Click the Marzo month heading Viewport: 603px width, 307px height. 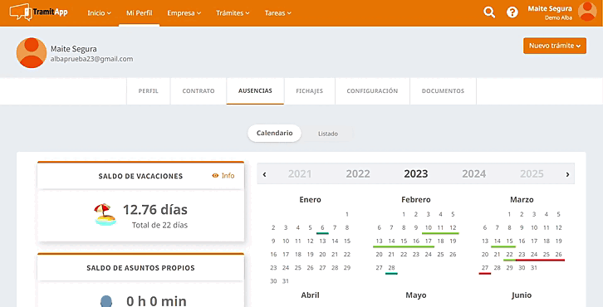click(x=522, y=200)
